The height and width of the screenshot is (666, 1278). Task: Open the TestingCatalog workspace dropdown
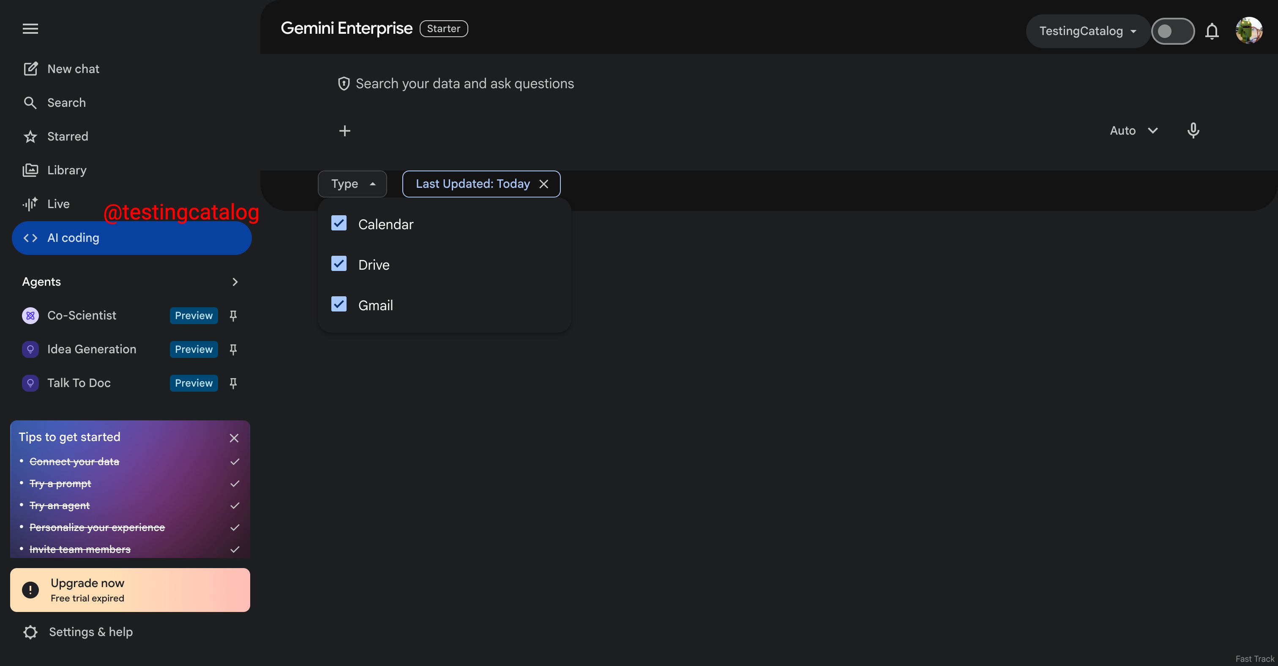click(x=1087, y=31)
